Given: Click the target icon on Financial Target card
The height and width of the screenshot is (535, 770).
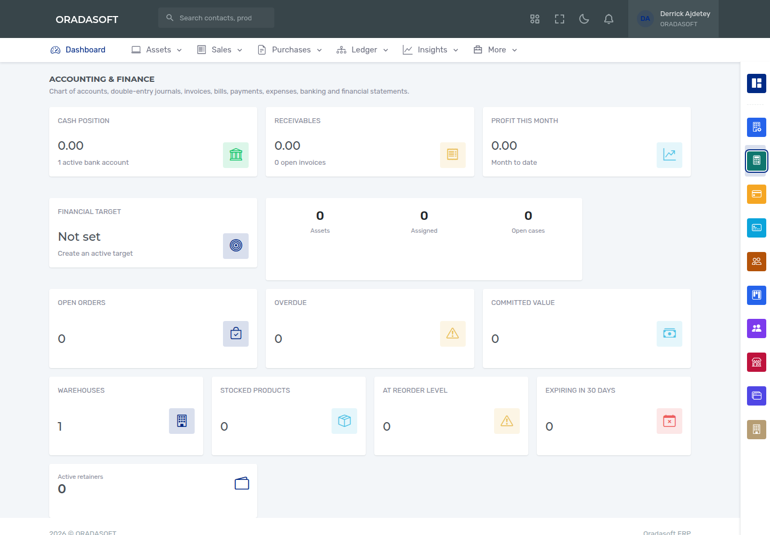Looking at the screenshot, I should (236, 246).
